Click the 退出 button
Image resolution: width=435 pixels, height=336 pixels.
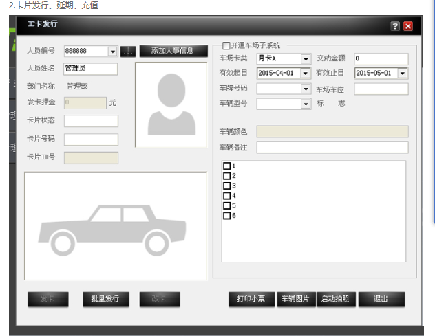[x=381, y=299]
